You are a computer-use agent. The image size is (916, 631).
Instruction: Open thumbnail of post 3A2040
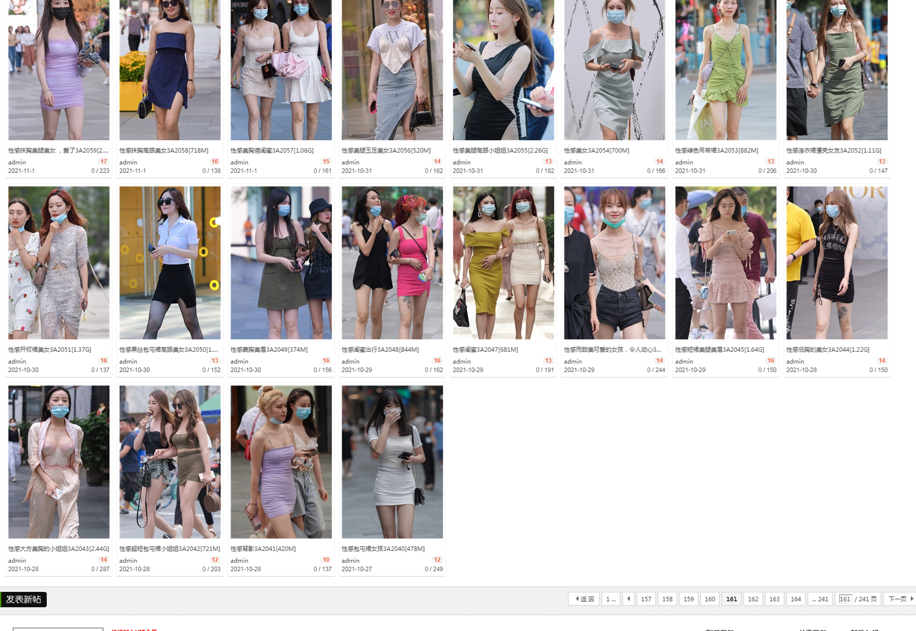(392, 462)
